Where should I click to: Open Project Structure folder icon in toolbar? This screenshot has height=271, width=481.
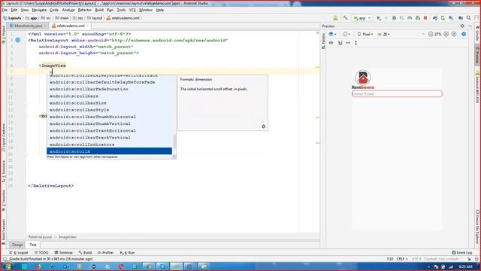[x=461, y=18]
